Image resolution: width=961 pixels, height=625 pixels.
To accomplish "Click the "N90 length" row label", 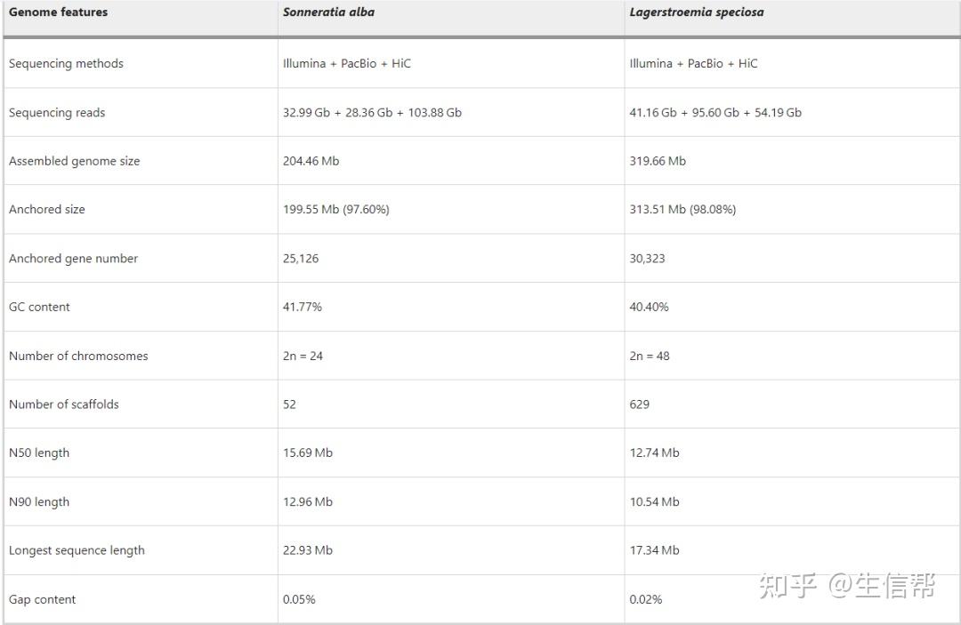I will click(x=39, y=502).
